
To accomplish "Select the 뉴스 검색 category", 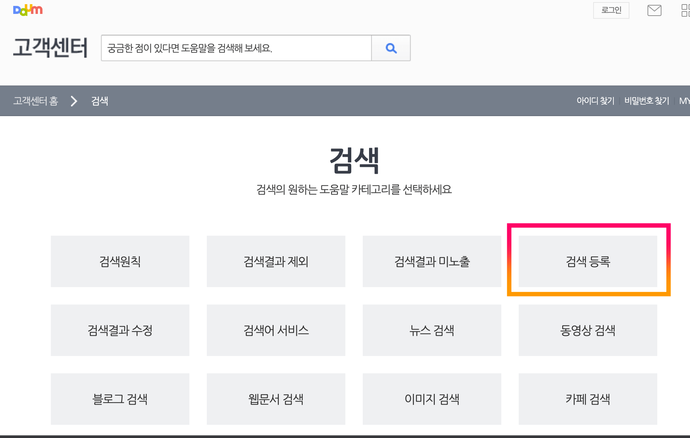I will coord(432,330).
